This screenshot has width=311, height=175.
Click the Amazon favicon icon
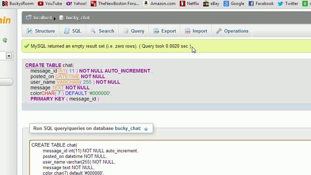point(146,3)
